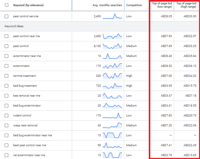Click the AED3.95 low range bid

[x=166, y=86]
